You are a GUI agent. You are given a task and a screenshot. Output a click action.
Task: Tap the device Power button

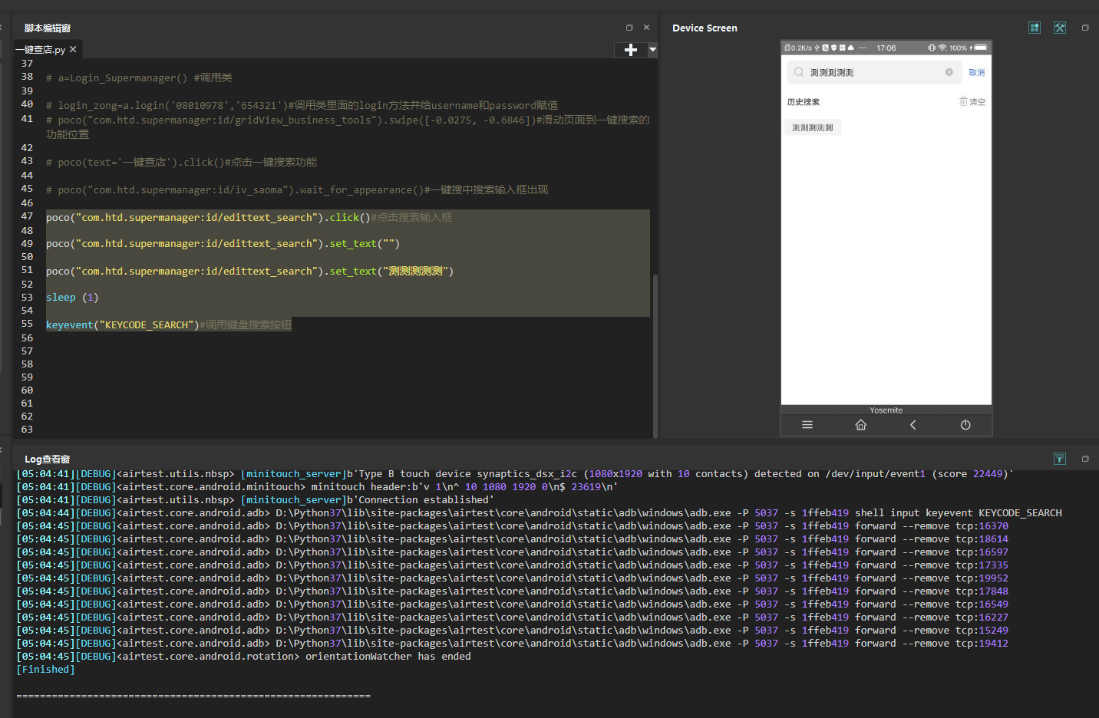click(x=965, y=425)
